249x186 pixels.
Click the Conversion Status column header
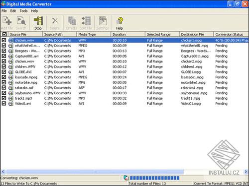(231, 34)
